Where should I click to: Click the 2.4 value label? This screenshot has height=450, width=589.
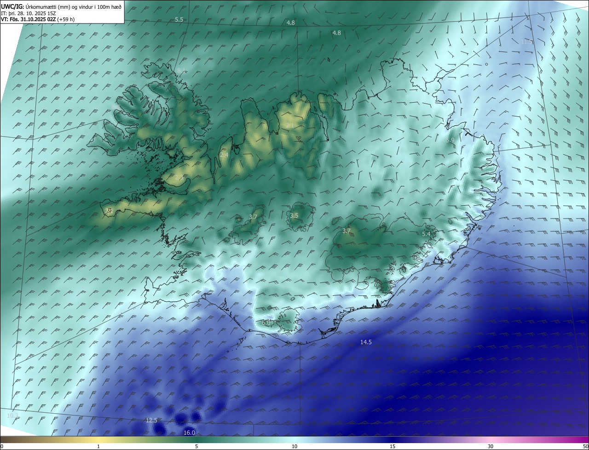(224, 155)
